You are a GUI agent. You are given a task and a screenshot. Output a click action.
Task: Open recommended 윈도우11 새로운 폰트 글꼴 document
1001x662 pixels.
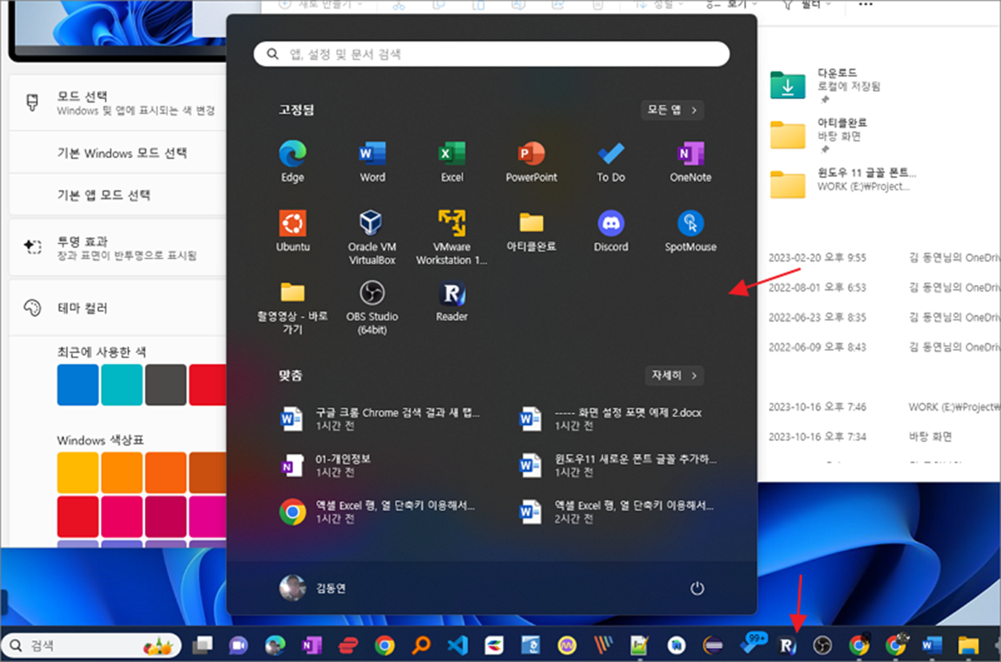tap(619, 466)
